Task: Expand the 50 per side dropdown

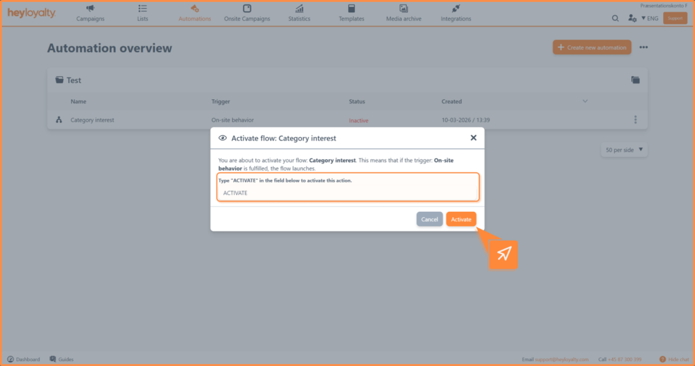Action: tap(624, 149)
